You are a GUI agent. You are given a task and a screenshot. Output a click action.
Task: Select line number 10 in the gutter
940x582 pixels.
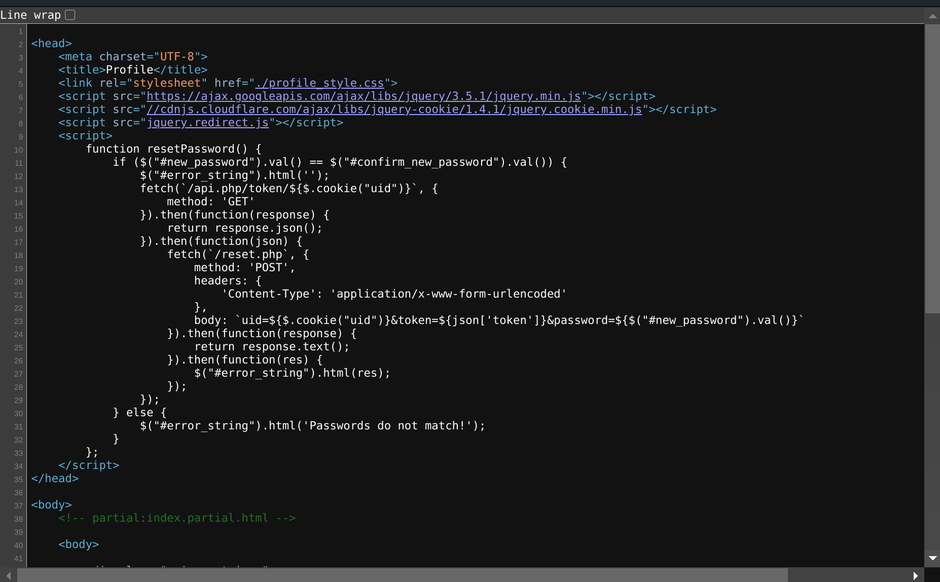[x=19, y=150]
